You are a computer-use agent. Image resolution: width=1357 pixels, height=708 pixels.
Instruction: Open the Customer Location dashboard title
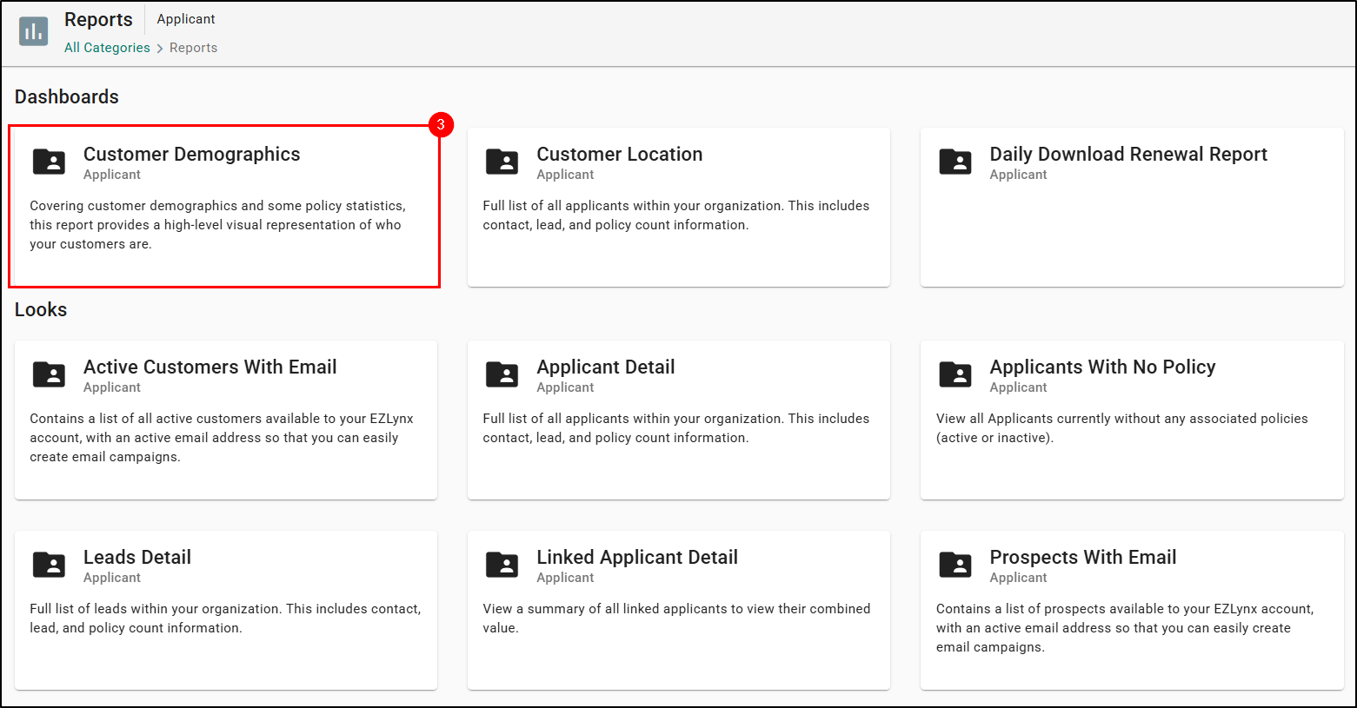click(x=619, y=155)
